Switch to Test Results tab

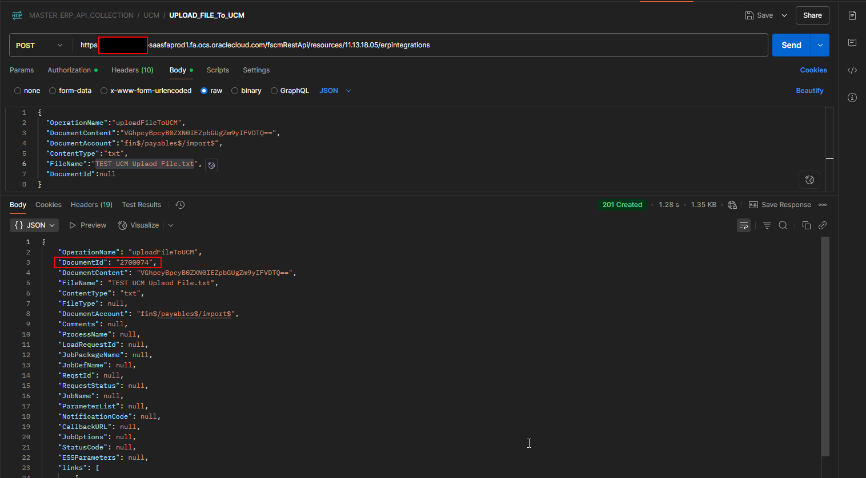tap(142, 205)
